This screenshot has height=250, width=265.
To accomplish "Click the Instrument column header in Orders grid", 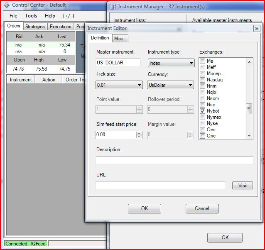I will click(x=21, y=80).
